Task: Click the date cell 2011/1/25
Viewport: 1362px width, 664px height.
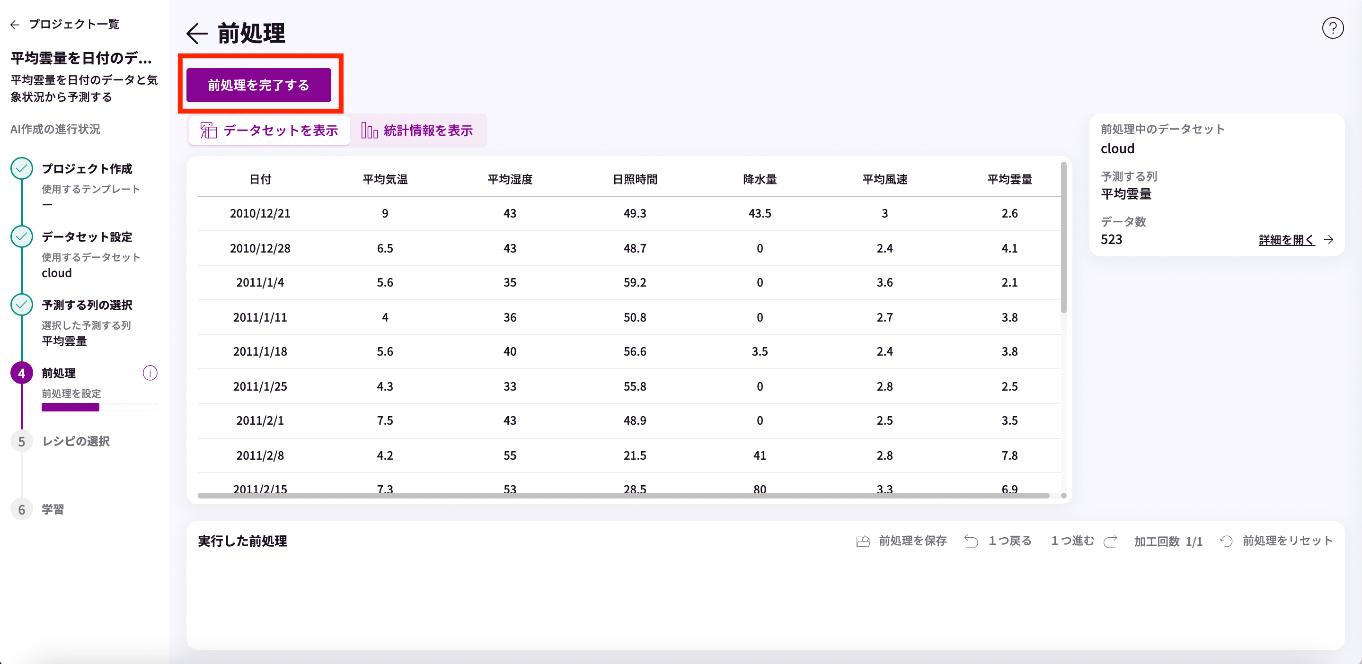Action: [260, 387]
